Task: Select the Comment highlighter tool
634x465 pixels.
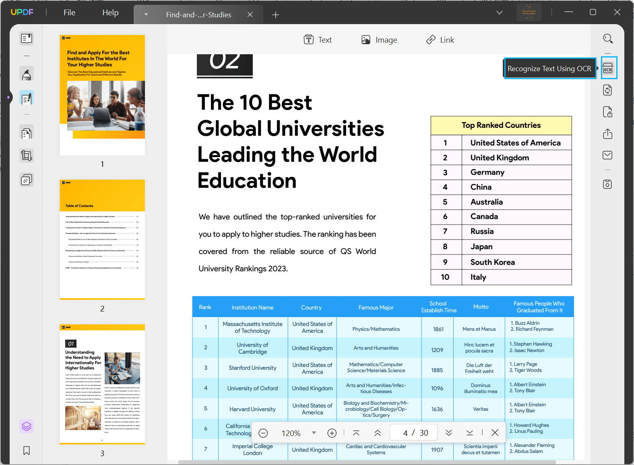Action: [27, 74]
